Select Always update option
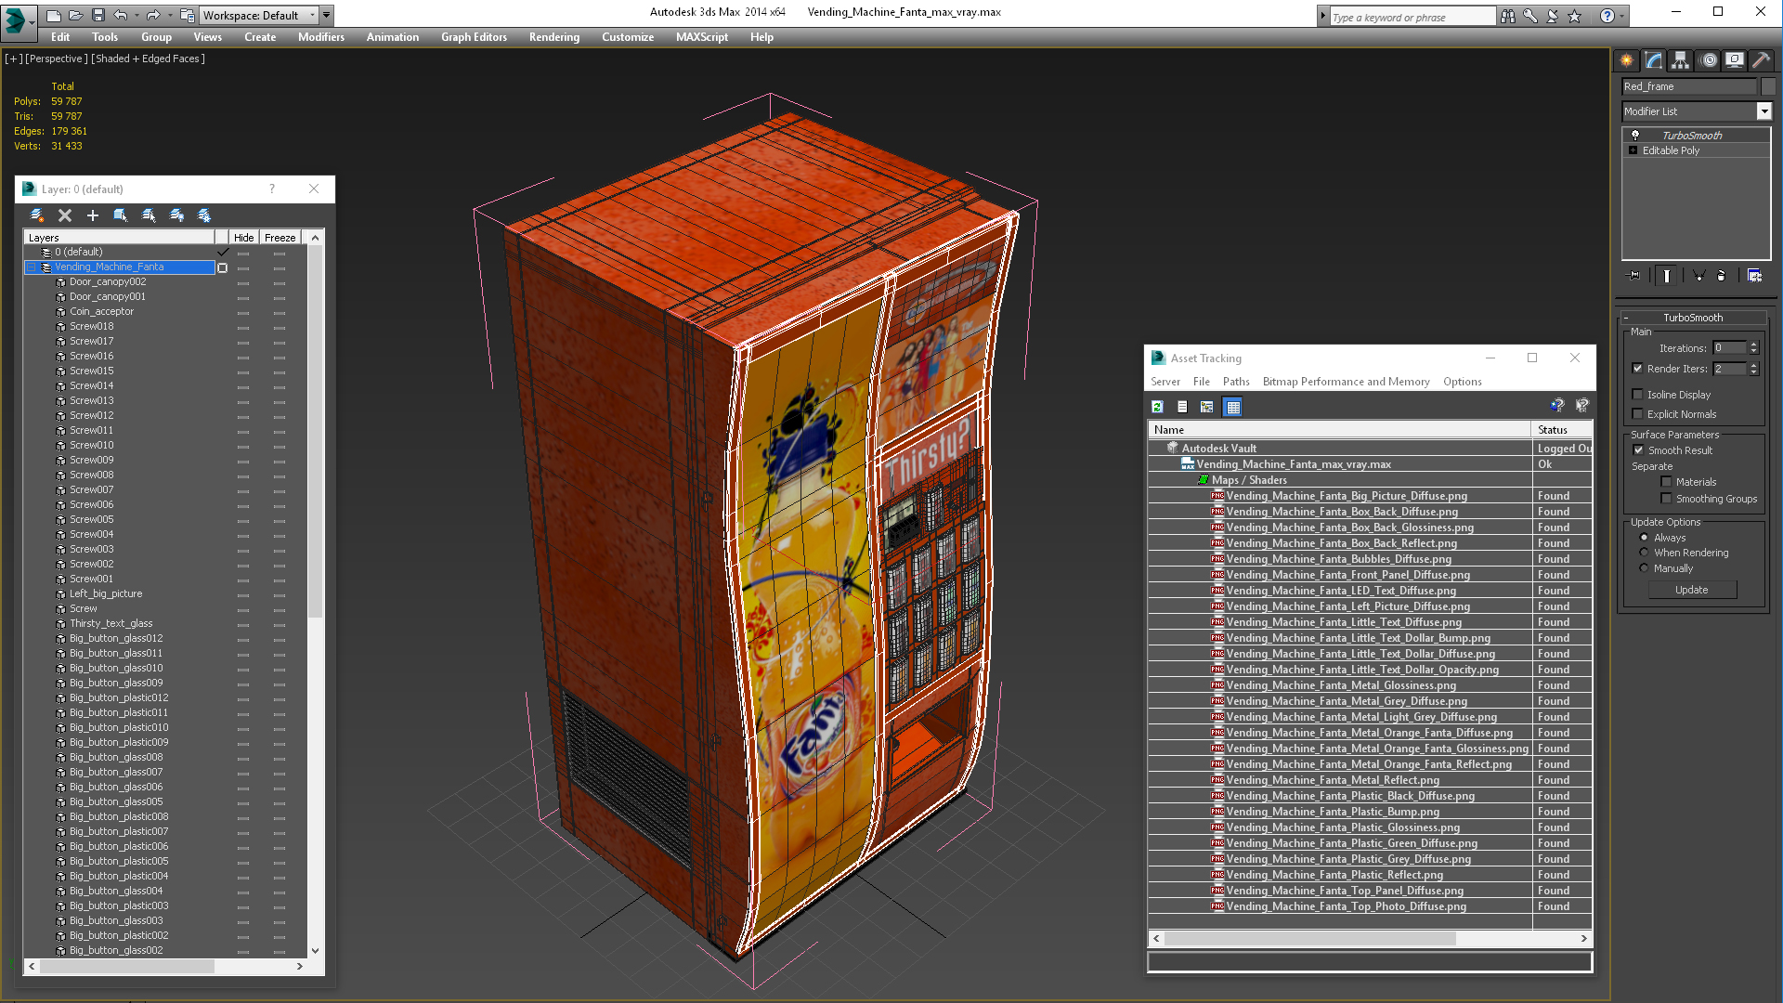 (1645, 538)
